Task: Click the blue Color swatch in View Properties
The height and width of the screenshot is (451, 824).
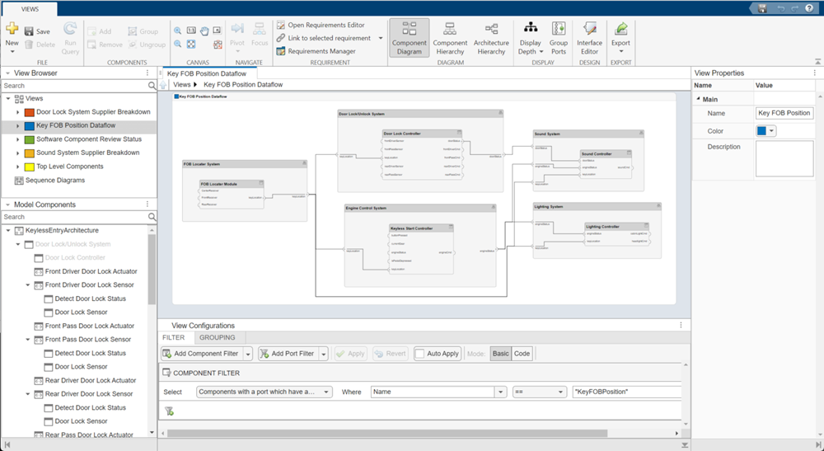Action: click(x=762, y=131)
